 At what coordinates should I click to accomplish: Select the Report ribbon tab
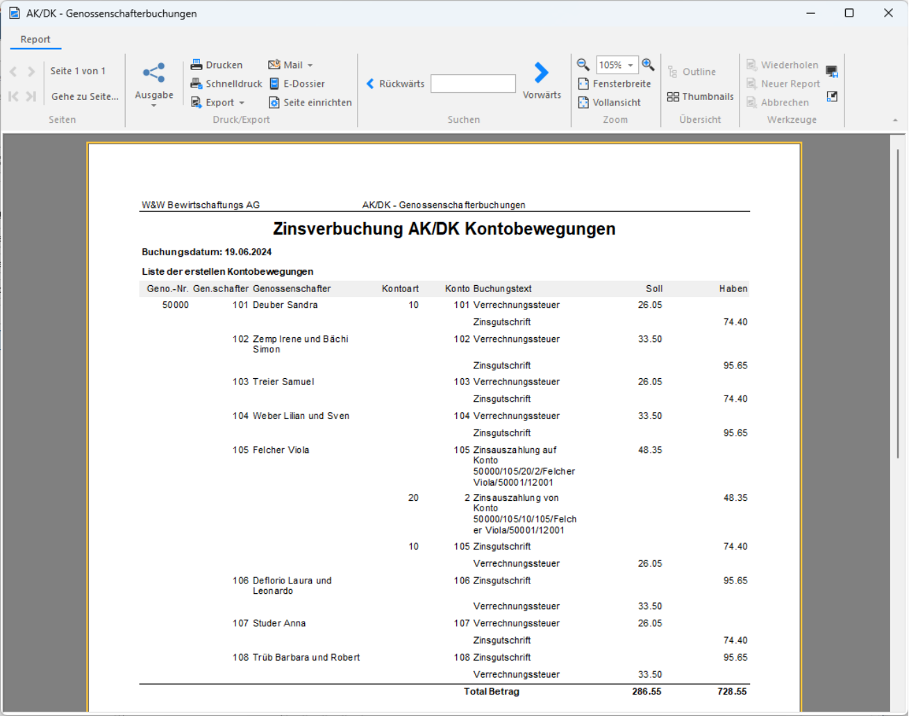(35, 40)
